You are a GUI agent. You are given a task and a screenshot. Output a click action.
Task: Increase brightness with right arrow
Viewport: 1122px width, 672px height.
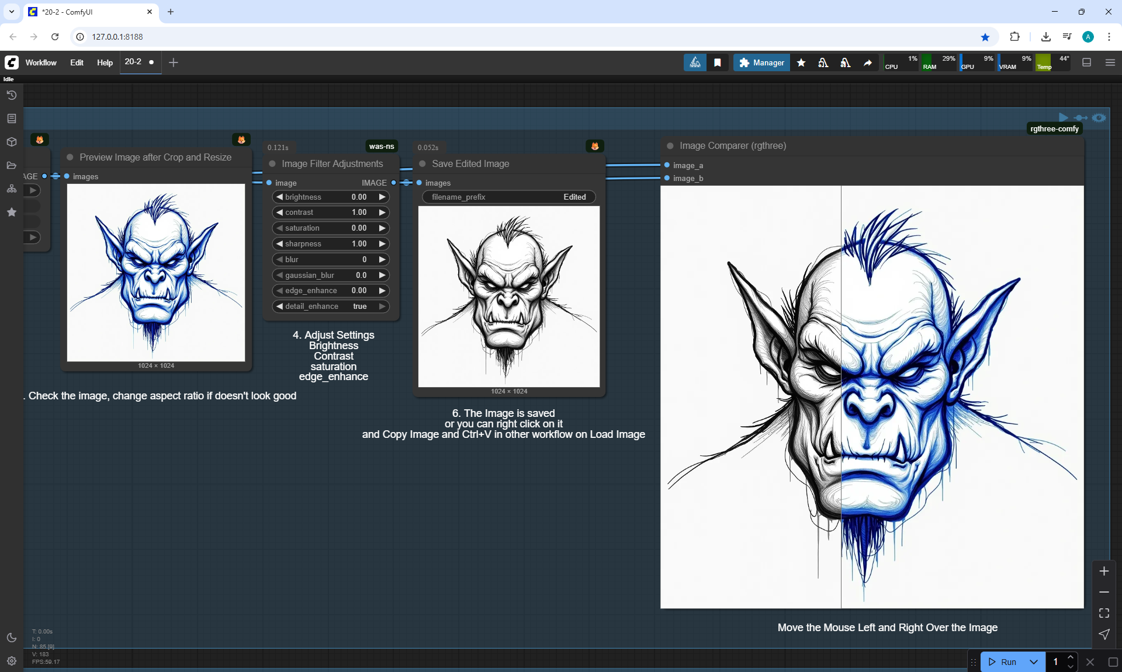tap(382, 197)
